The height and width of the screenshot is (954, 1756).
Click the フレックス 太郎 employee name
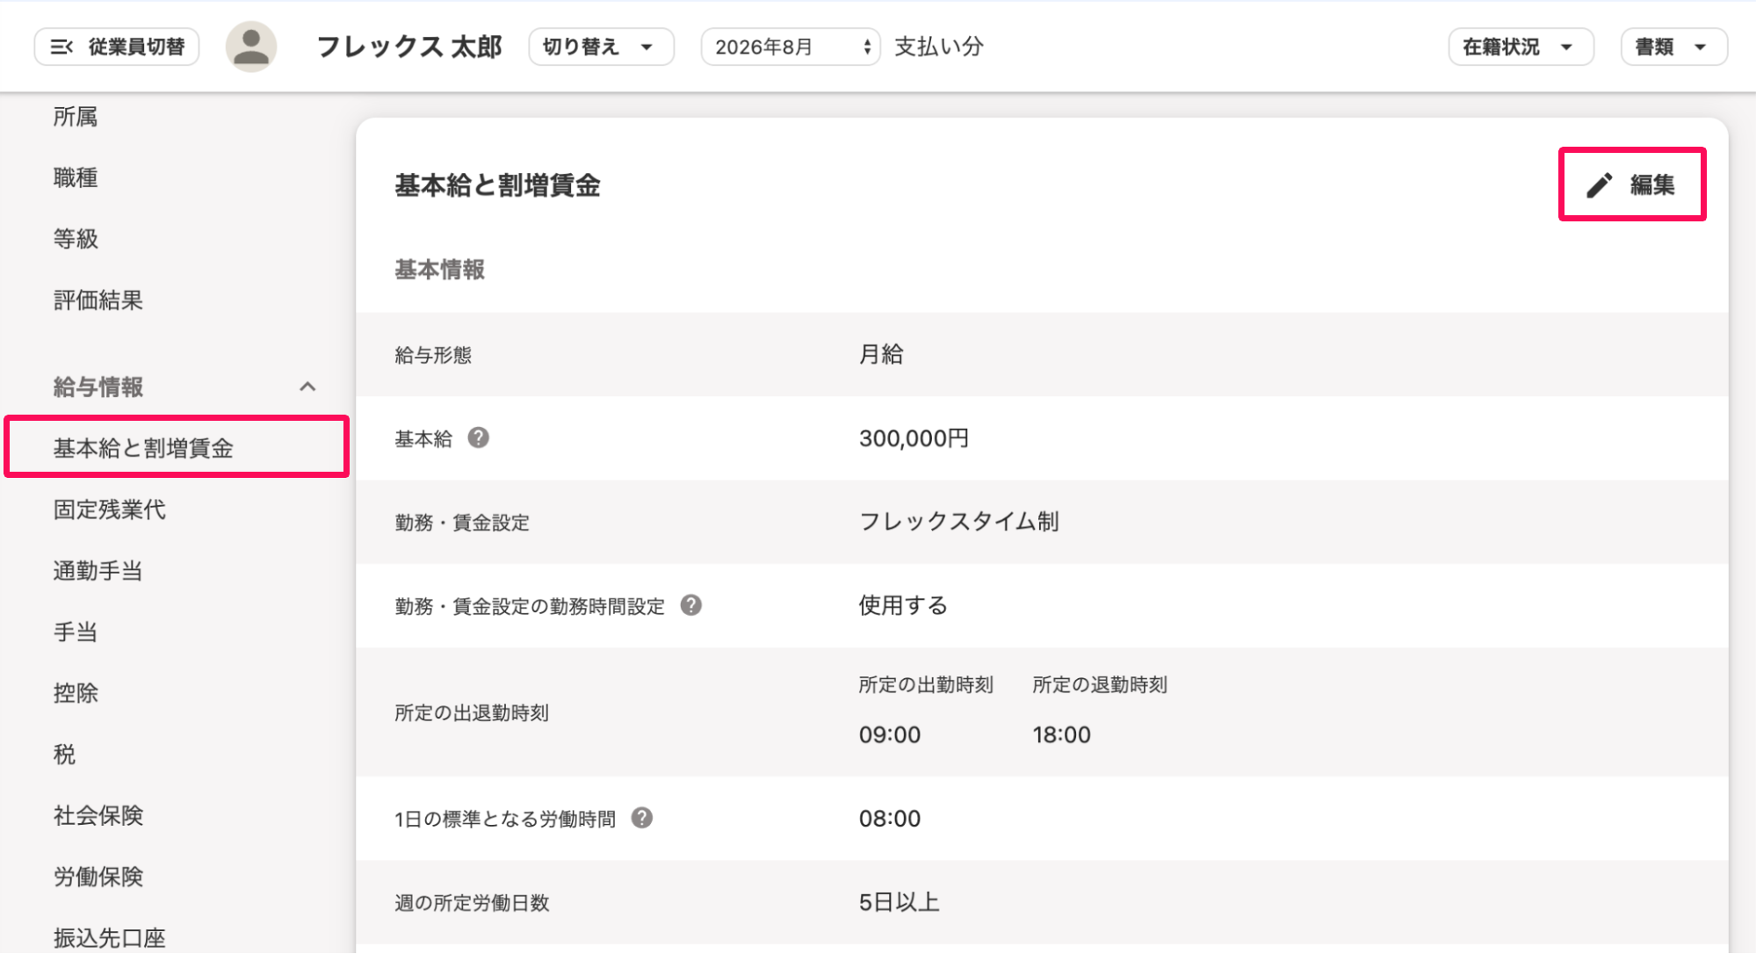point(409,47)
